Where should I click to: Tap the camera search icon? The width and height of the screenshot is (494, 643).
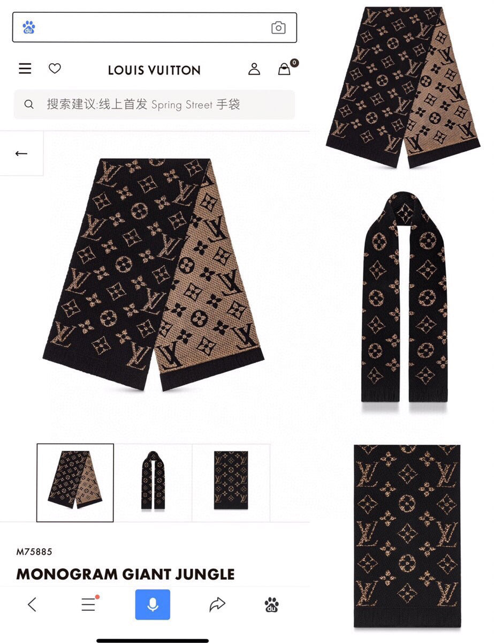(278, 28)
